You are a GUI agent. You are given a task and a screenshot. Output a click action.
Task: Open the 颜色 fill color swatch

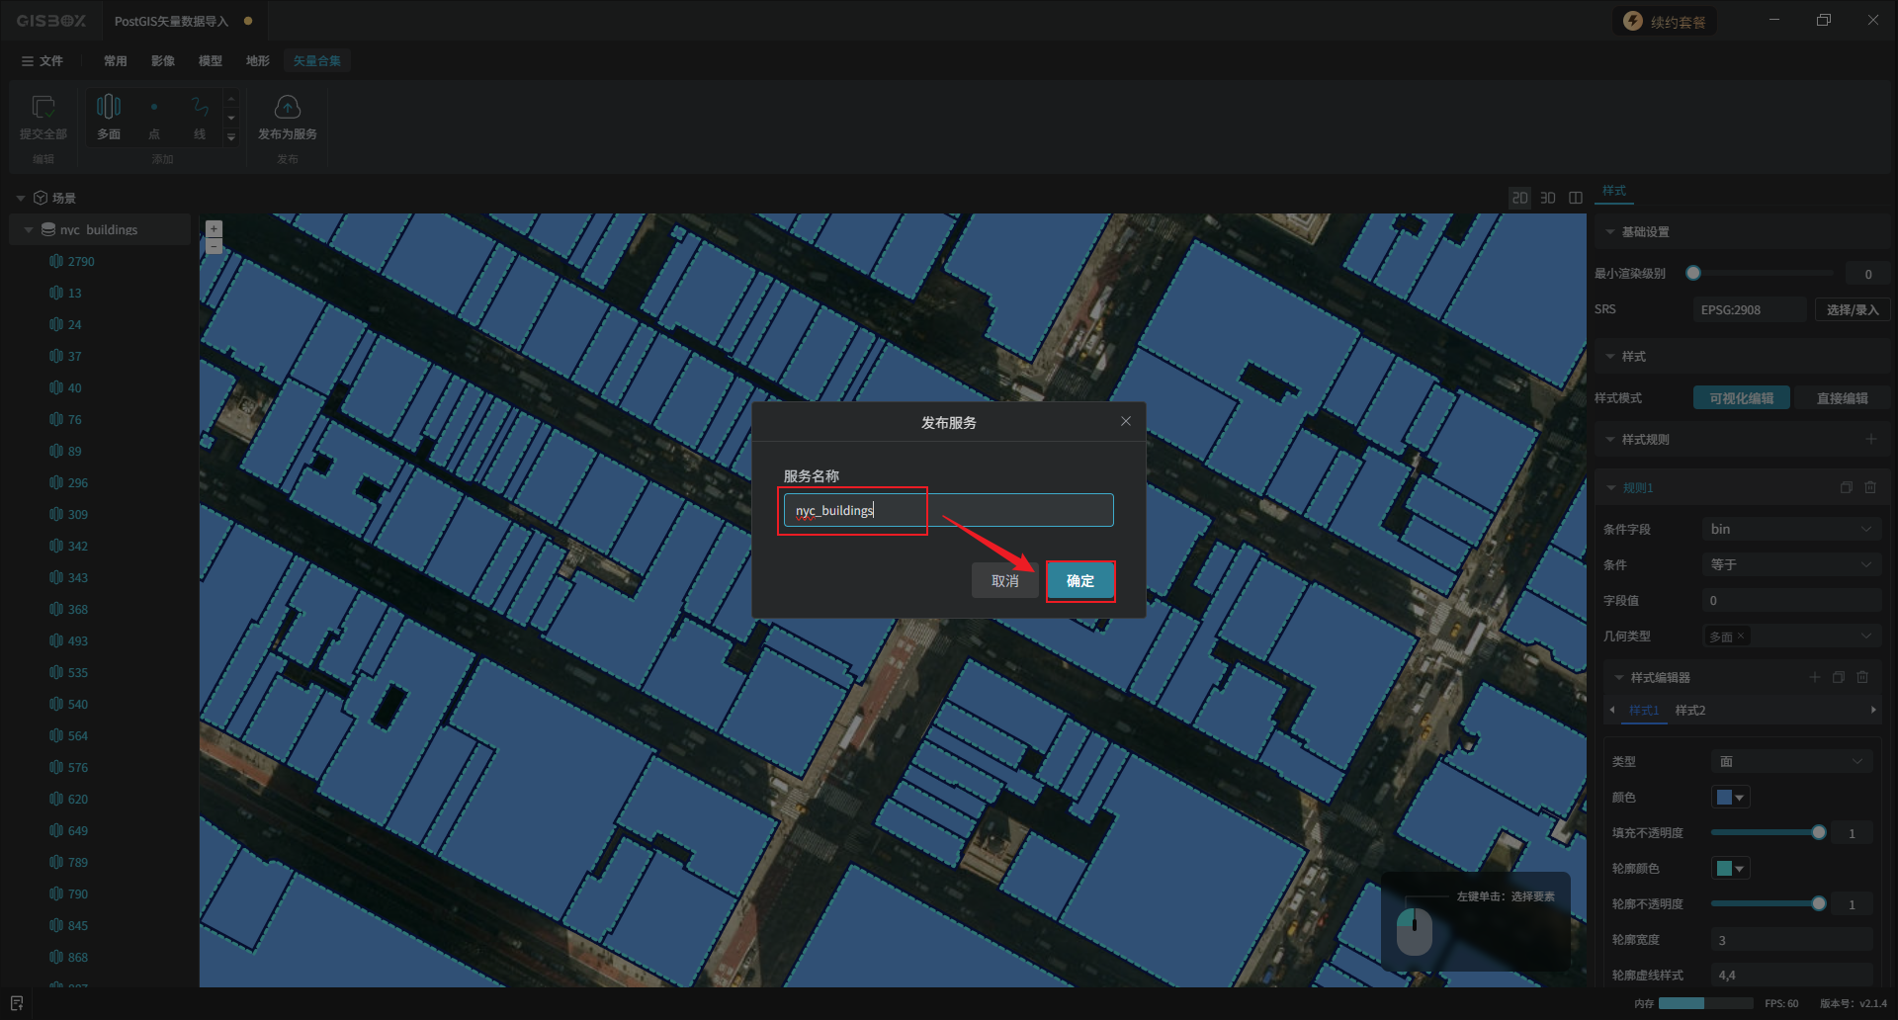[x=1730, y=798]
